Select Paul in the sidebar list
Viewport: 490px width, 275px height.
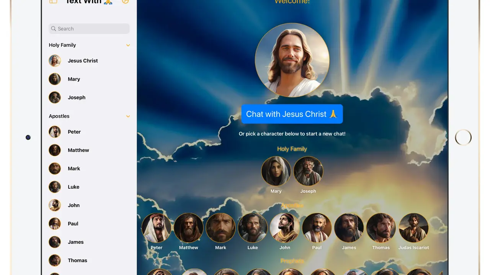[89, 223]
